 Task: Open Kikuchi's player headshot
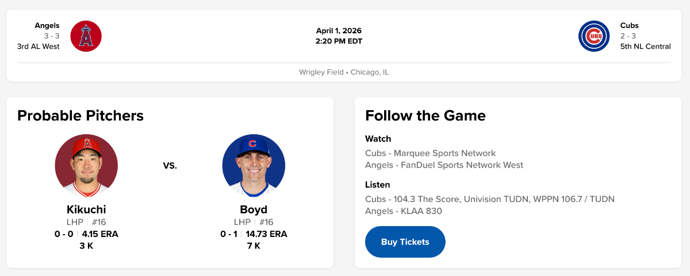point(86,166)
